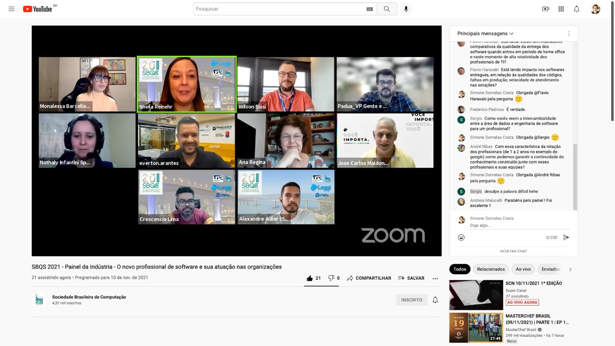Expand the Principais mensagens dropdown
Viewport: 615px width, 346px height.
click(485, 34)
